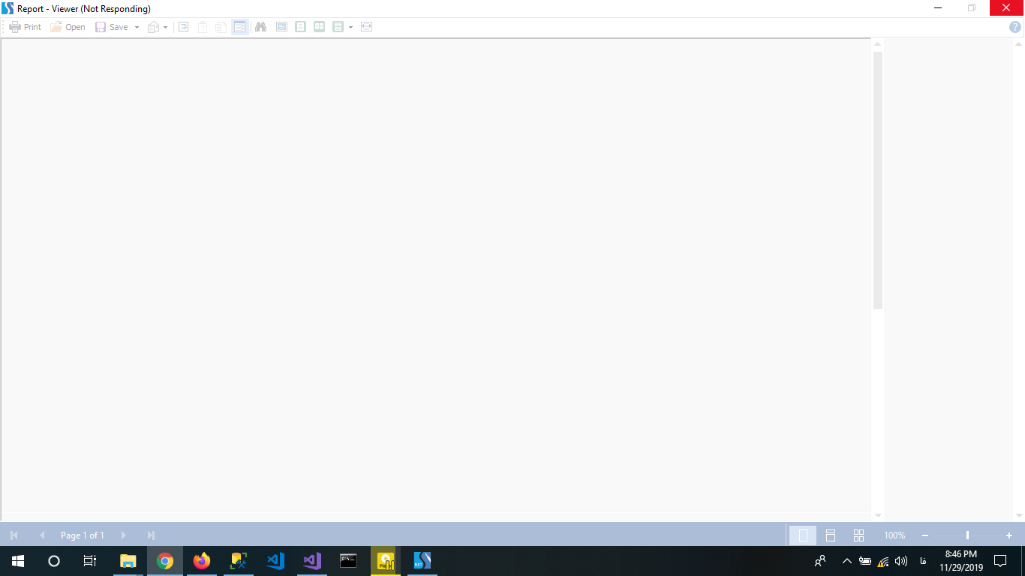Toggle Full Screen view icon

point(281,27)
